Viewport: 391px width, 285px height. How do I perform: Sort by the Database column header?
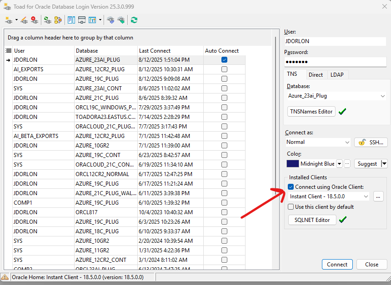(106, 51)
